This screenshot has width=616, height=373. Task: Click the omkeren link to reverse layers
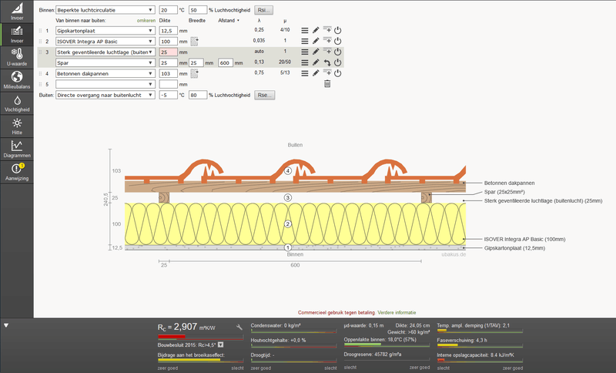pyautogui.click(x=146, y=21)
